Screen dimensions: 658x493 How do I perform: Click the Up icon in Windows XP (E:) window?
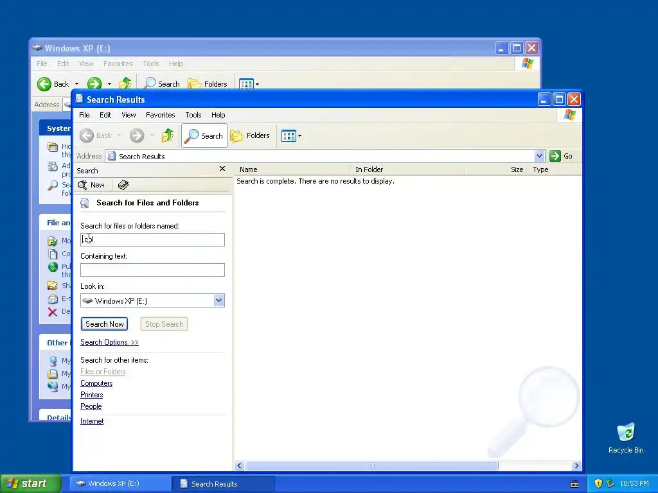[x=125, y=83]
